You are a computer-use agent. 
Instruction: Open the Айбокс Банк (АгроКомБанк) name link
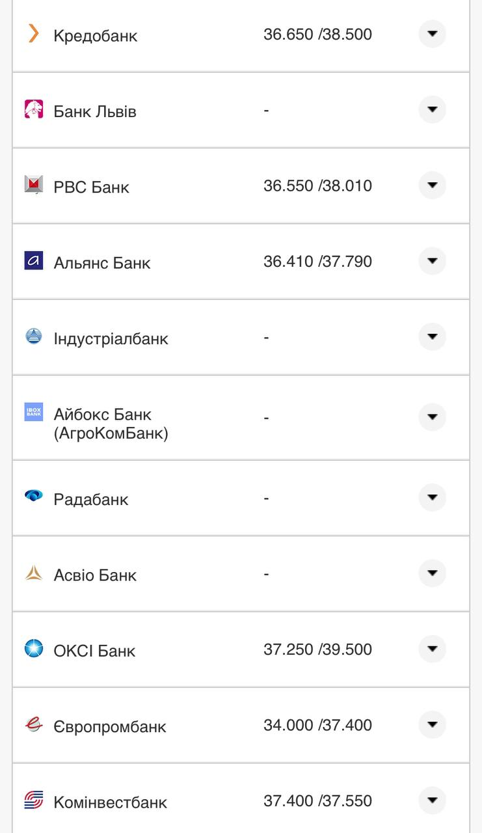coord(111,424)
